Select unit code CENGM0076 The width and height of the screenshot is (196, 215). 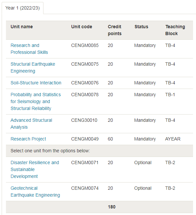(x=85, y=83)
